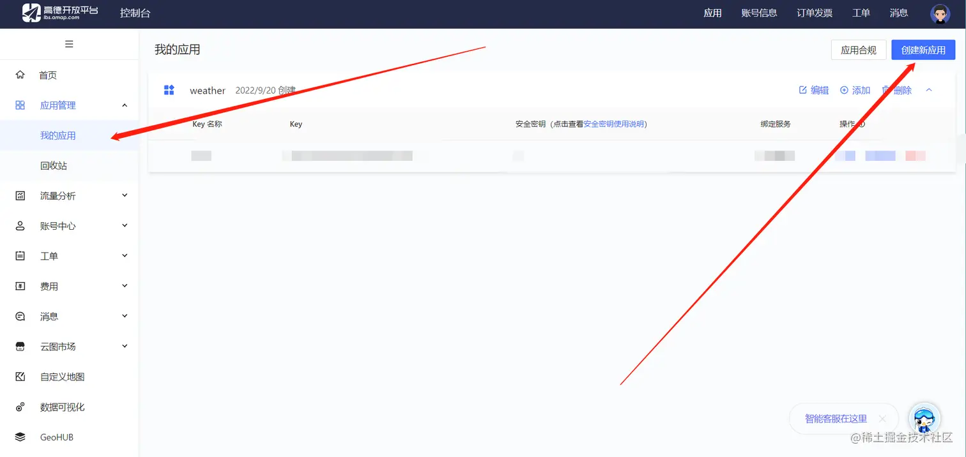
Task: Click the person icon beside 账号中心
Action: coord(20,226)
